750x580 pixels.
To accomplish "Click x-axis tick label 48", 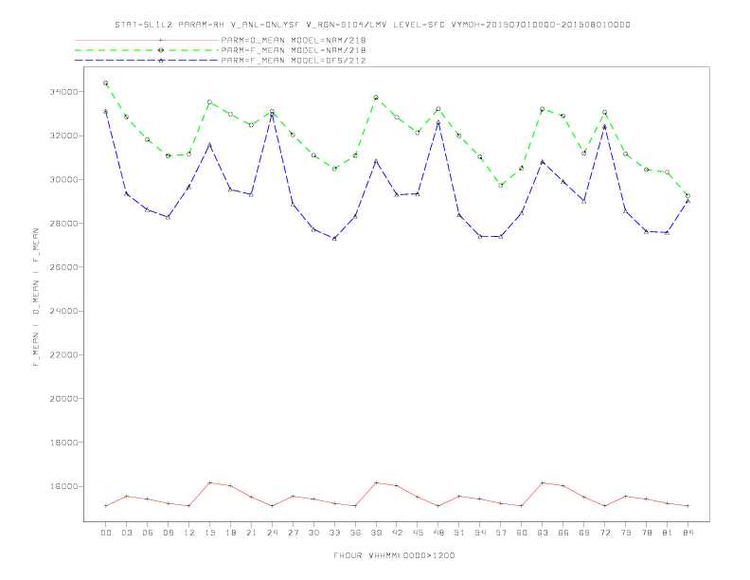I will click(438, 533).
